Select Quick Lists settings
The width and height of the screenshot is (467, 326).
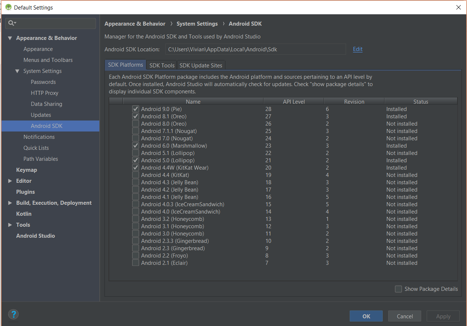click(36, 148)
